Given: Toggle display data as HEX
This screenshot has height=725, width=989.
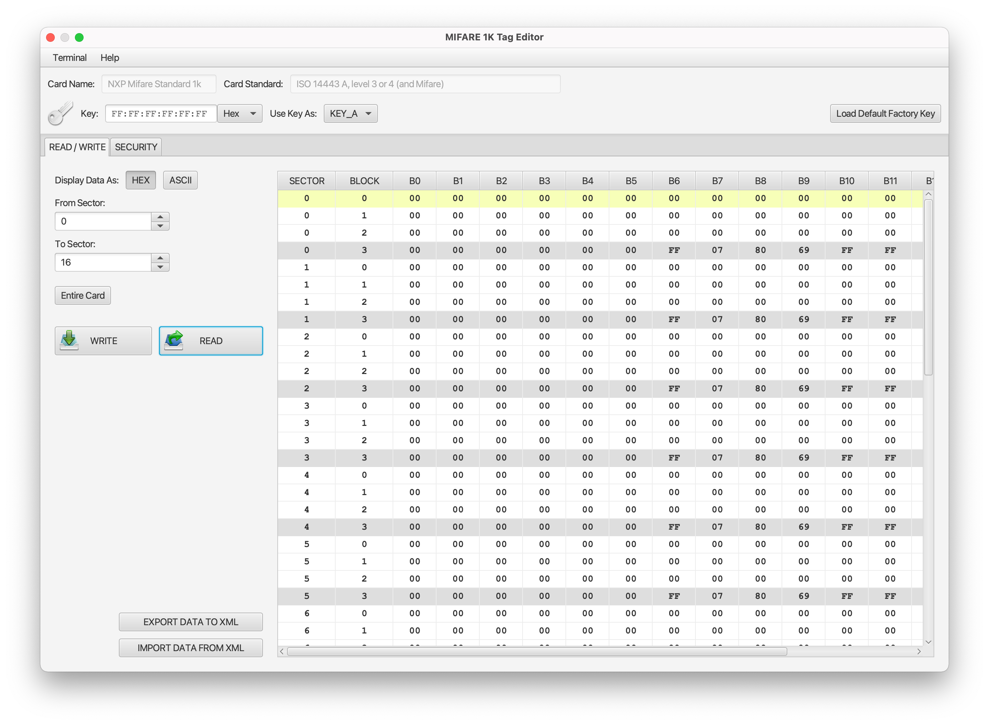Looking at the screenshot, I should (x=140, y=180).
